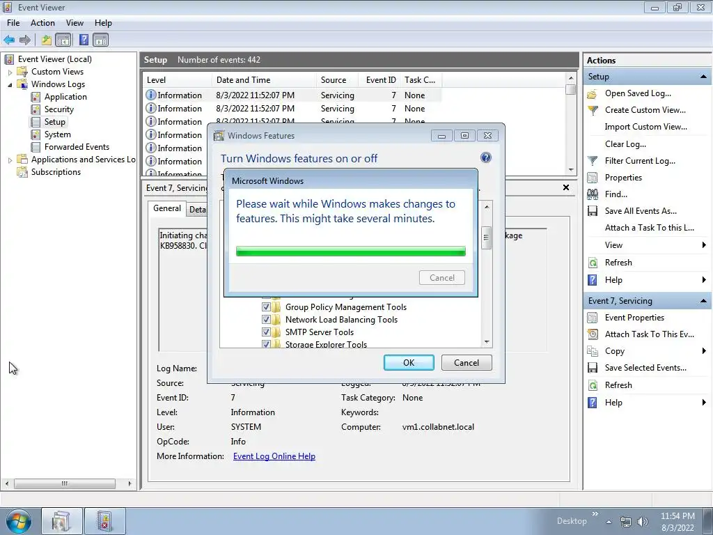The width and height of the screenshot is (713, 535).
Task: Open the second pinned taskbar program icon
Action: [104, 521]
